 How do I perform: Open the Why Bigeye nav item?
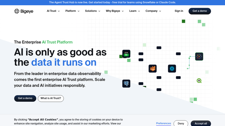coord(113,11)
